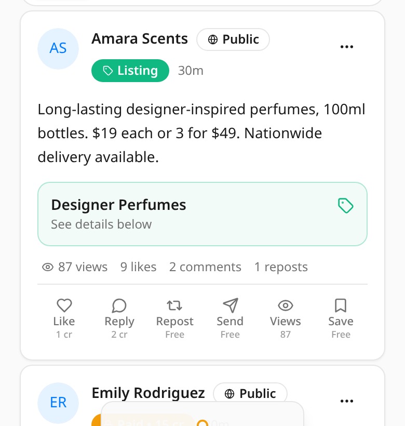Click the 1 reposts count
405x426 pixels.
point(281,267)
